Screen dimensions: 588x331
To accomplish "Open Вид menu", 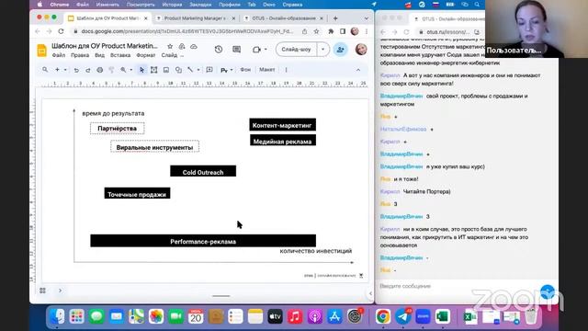I will (x=99, y=55).
